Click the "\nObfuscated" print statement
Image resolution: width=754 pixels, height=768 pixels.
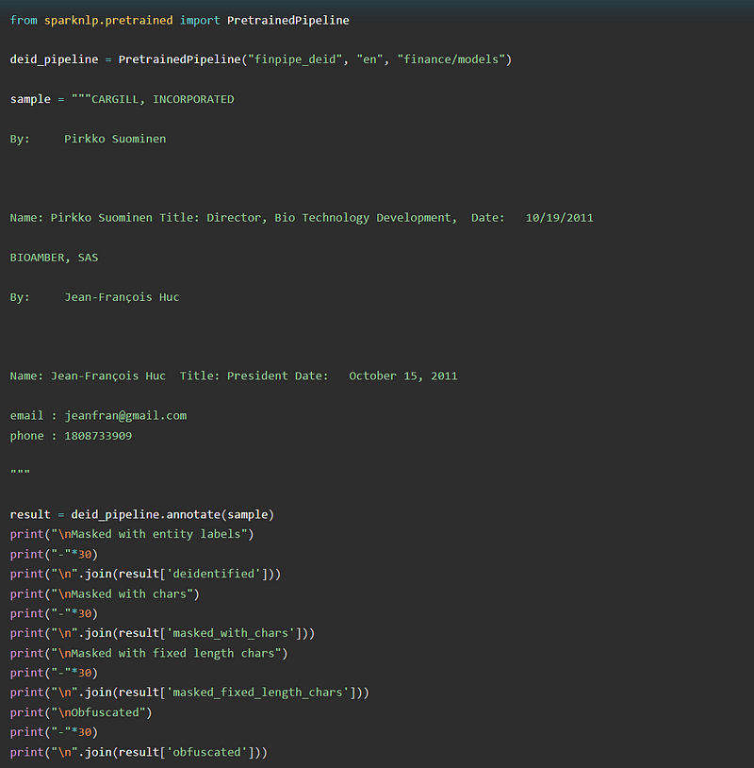81,712
